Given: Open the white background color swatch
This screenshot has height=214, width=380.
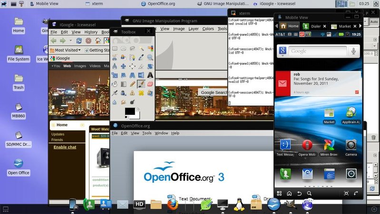Looking at the screenshot, I should tap(137, 117).
